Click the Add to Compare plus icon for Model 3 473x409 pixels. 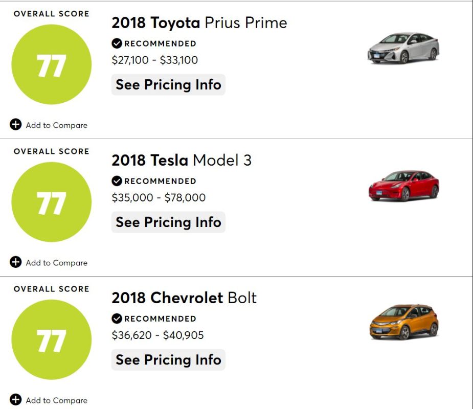pyautogui.click(x=16, y=262)
